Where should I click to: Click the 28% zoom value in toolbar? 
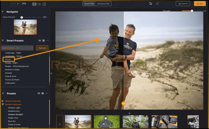tap(24, 4)
